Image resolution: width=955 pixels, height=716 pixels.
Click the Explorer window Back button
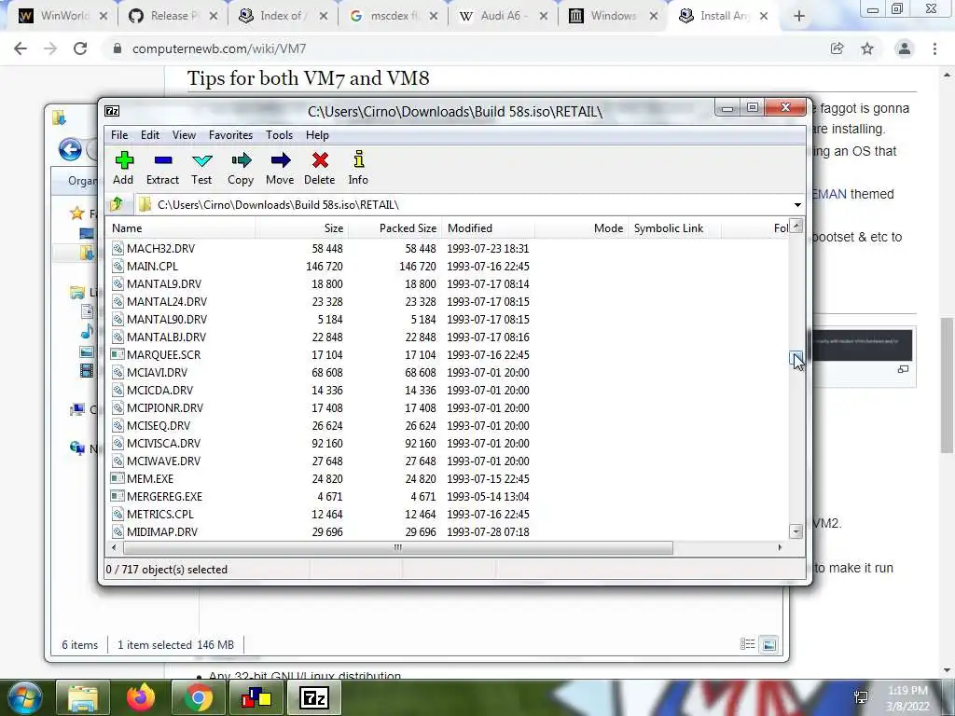(70, 149)
